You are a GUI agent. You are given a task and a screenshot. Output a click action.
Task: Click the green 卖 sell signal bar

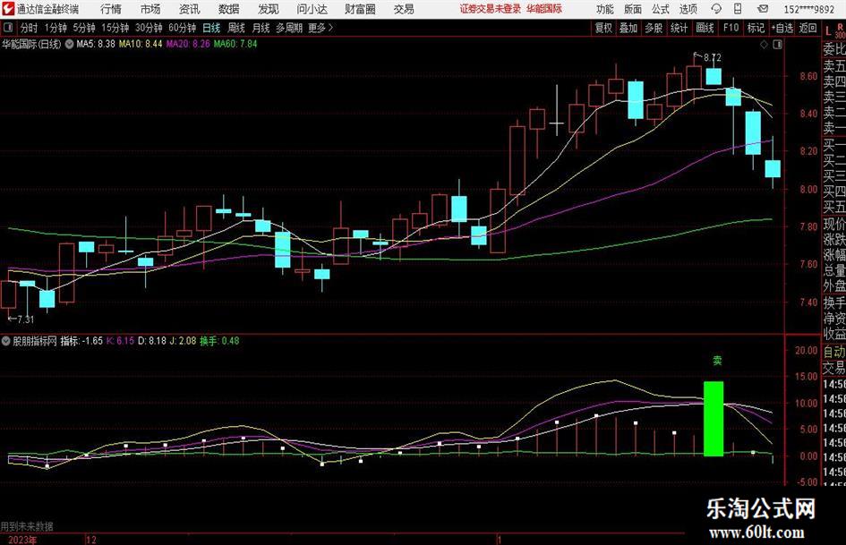(x=714, y=419)
